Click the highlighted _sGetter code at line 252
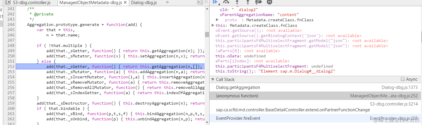422x125 pixels. 124,66
